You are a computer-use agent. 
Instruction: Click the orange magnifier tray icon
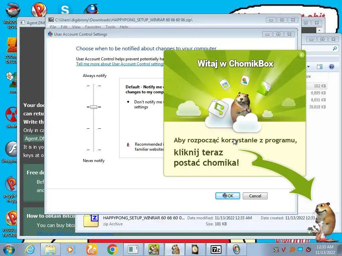[x=292, y=249]
